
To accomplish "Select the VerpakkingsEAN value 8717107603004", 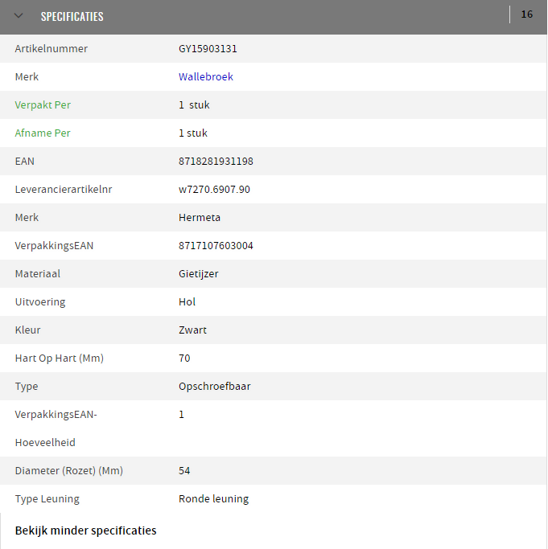I will 216,245.
